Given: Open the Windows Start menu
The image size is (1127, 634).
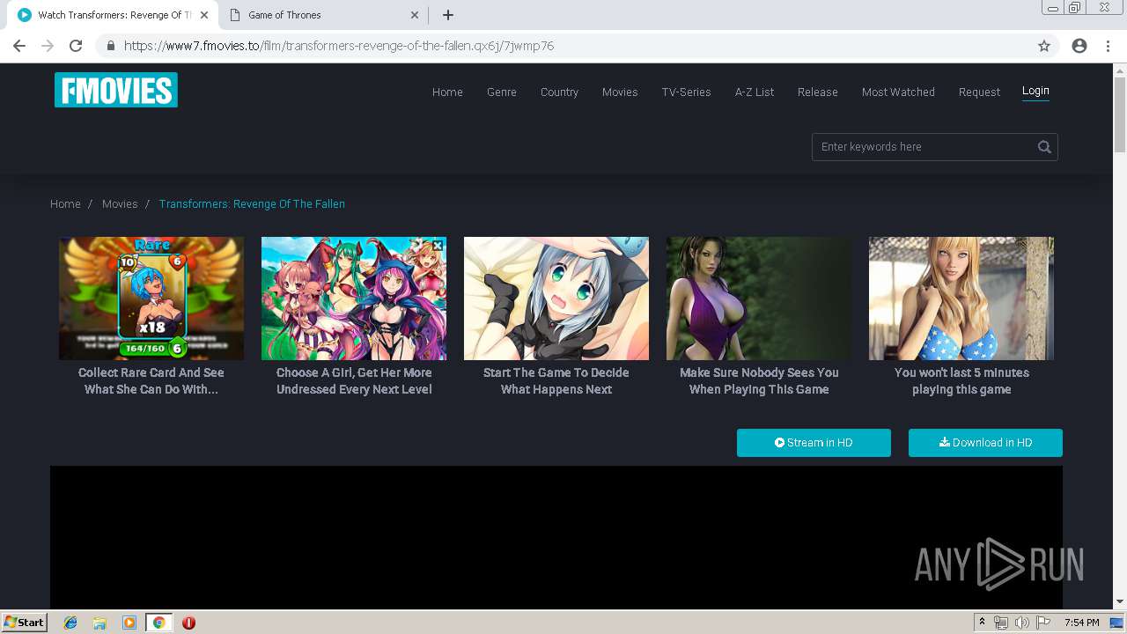Looking at the screenshot, I should [24, 623].
